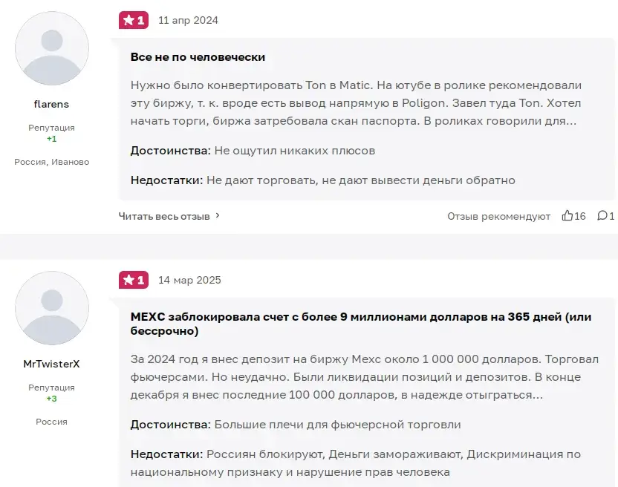Click the comment count 1
The height and width of the screenshot is (487, 618).
[x=612, y=216]
